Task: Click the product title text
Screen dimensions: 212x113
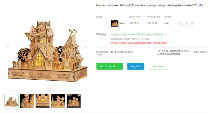Action: (149, 5)
